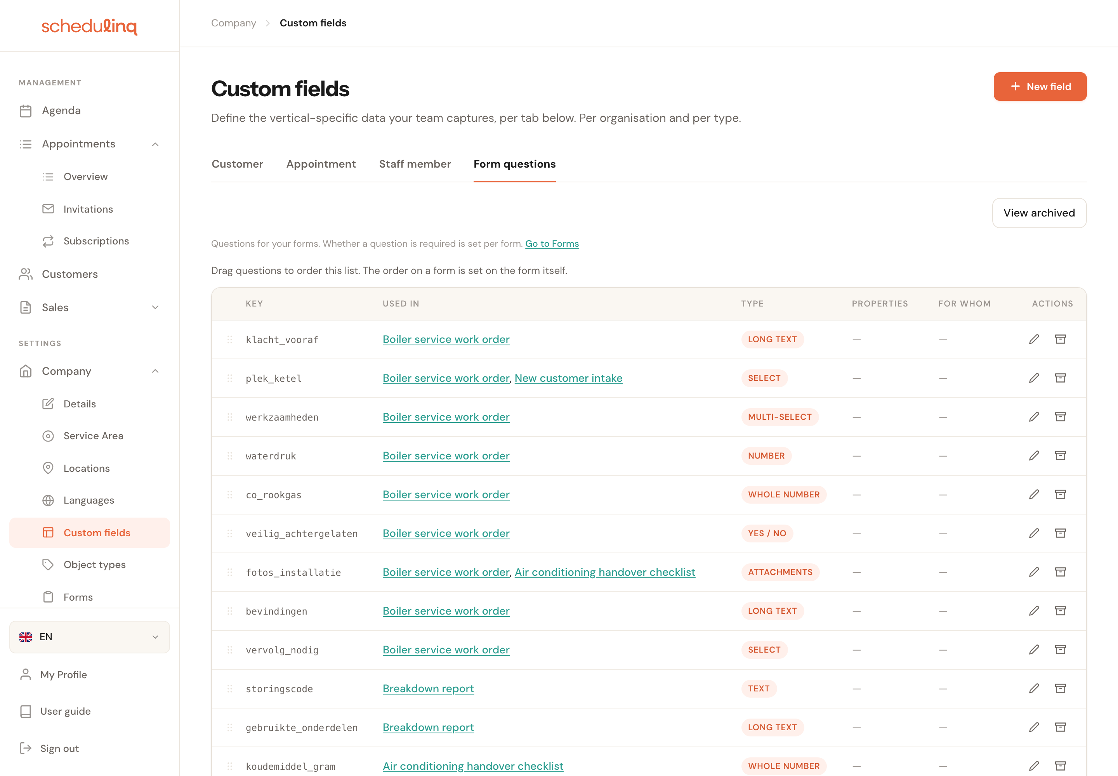Screen dimensions: 1118x776
Task: Archive the storingscode field
Action: [1060, 688]
